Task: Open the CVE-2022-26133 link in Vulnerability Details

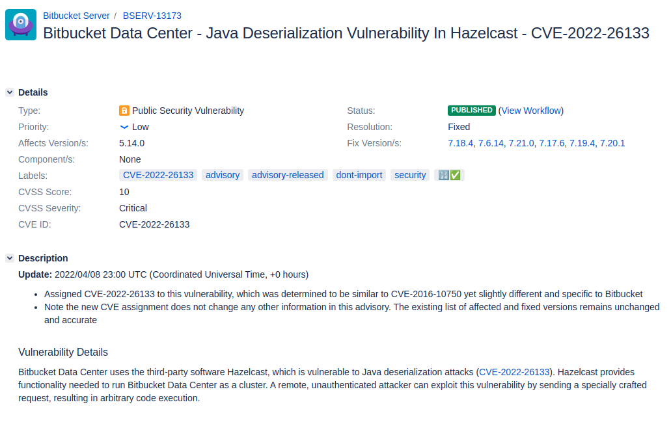Action: 514,372
